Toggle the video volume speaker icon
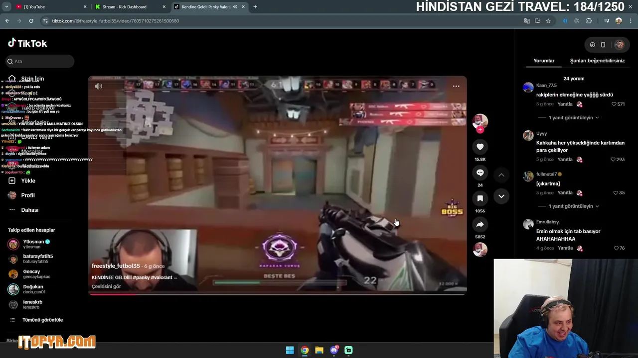This screenshot has width=638, height=358. pyautogui.click(x=99, y=86)
